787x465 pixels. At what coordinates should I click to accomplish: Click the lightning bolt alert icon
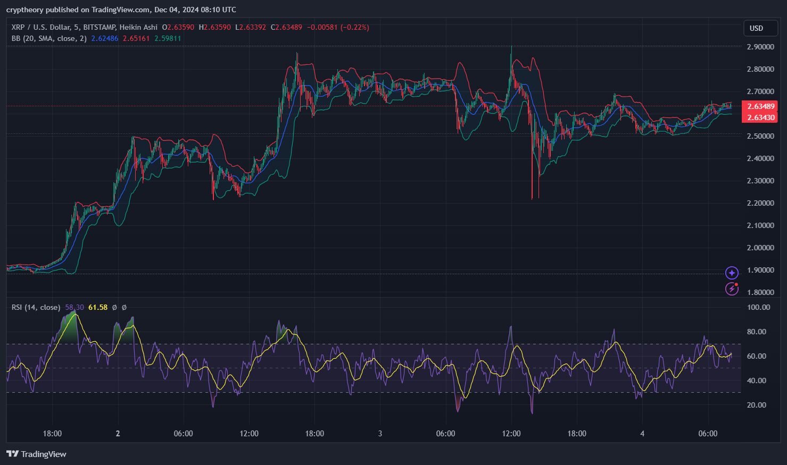point(732,289)
